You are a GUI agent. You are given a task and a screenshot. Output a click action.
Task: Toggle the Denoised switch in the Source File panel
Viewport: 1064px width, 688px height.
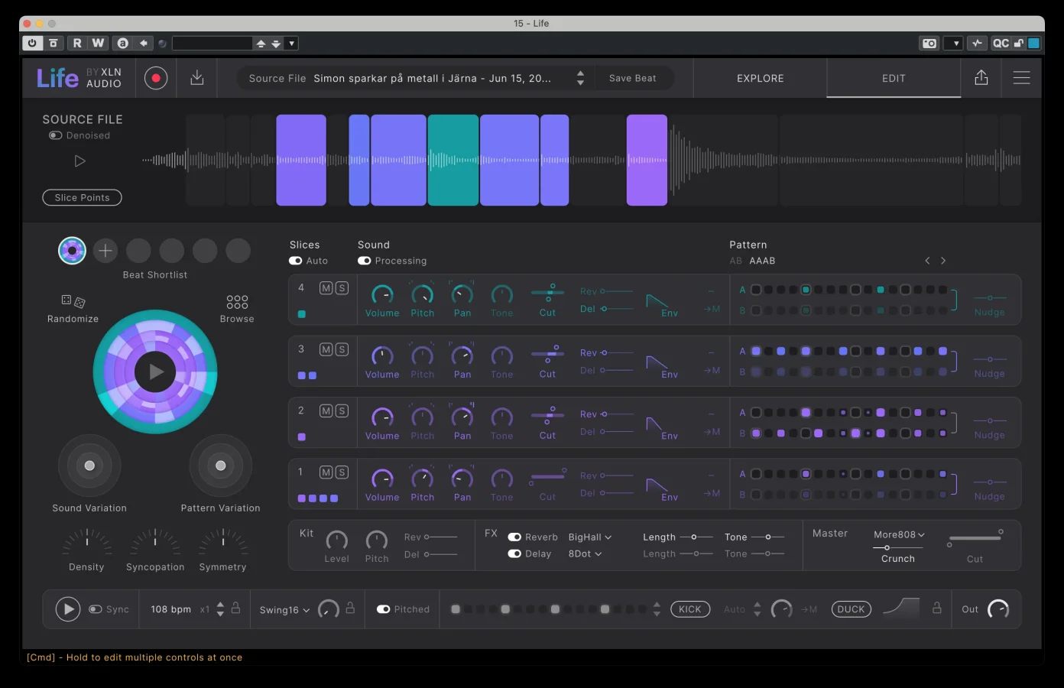pyautogui.click(x=55, y=135)
